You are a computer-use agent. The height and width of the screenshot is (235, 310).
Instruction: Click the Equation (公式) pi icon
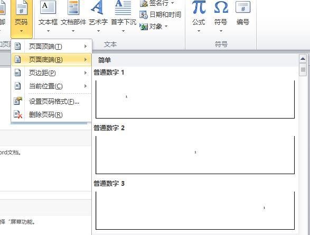tap(199, 7)
